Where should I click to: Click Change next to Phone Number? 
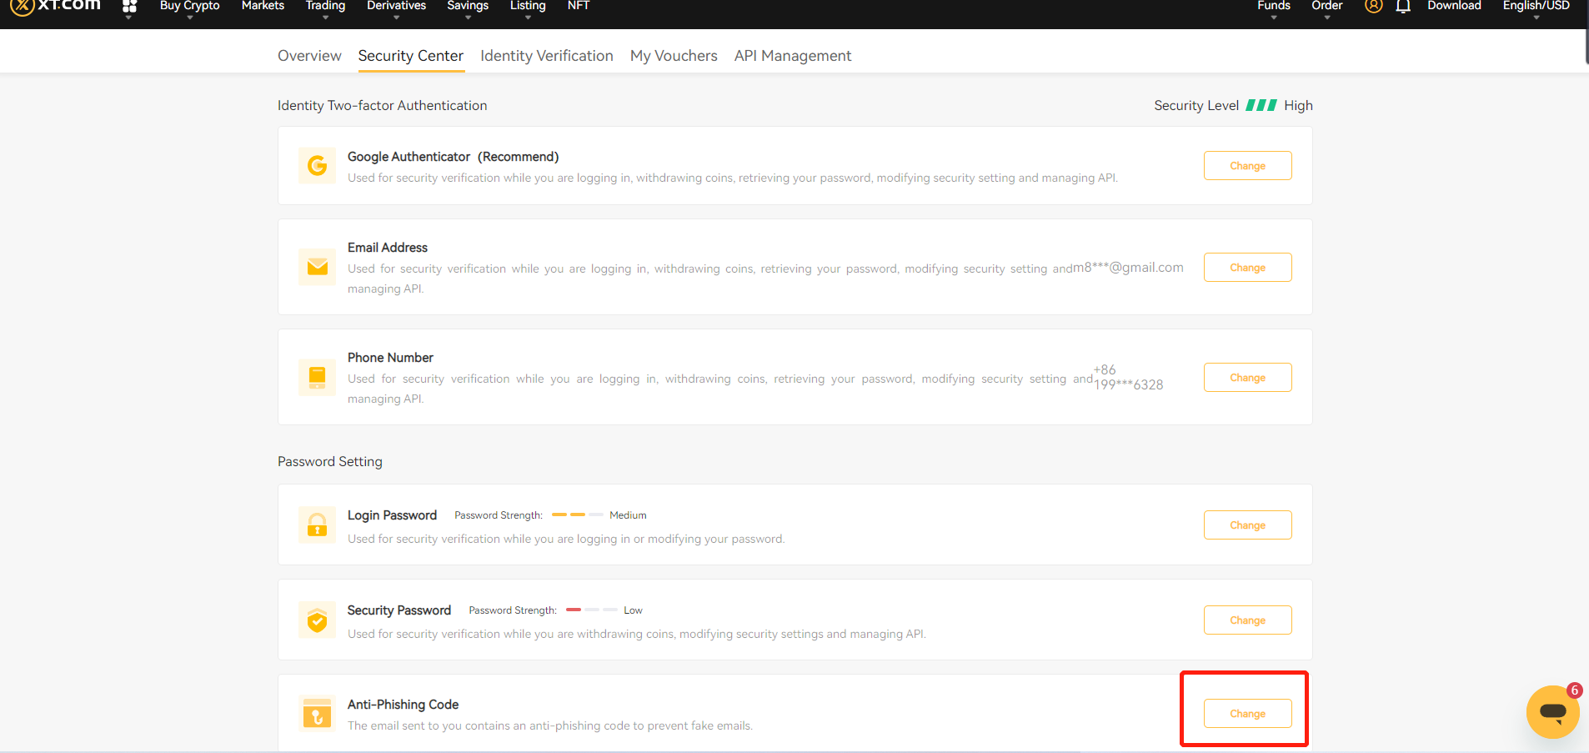click(x=1247, y=378)
